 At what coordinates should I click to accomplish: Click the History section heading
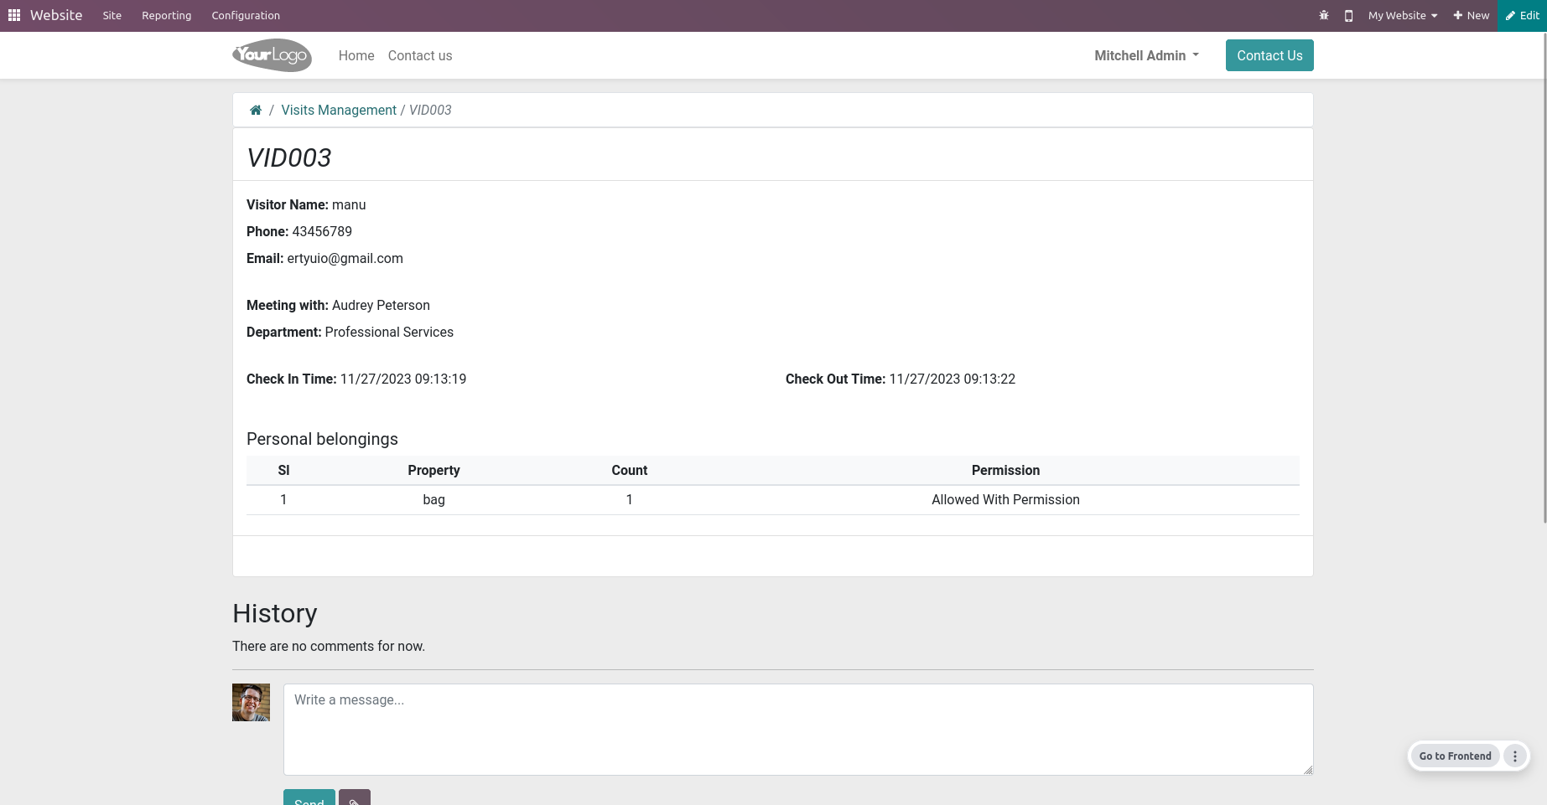click(275, 613)
